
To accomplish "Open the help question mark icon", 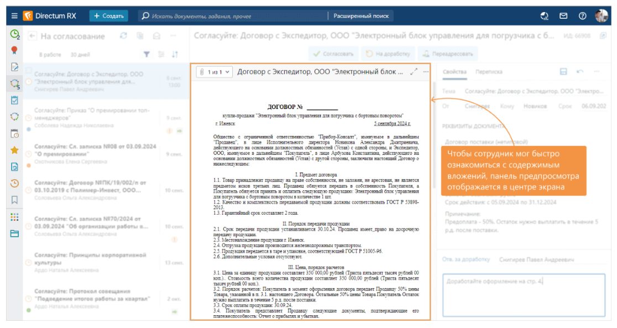I will [582, 15].
